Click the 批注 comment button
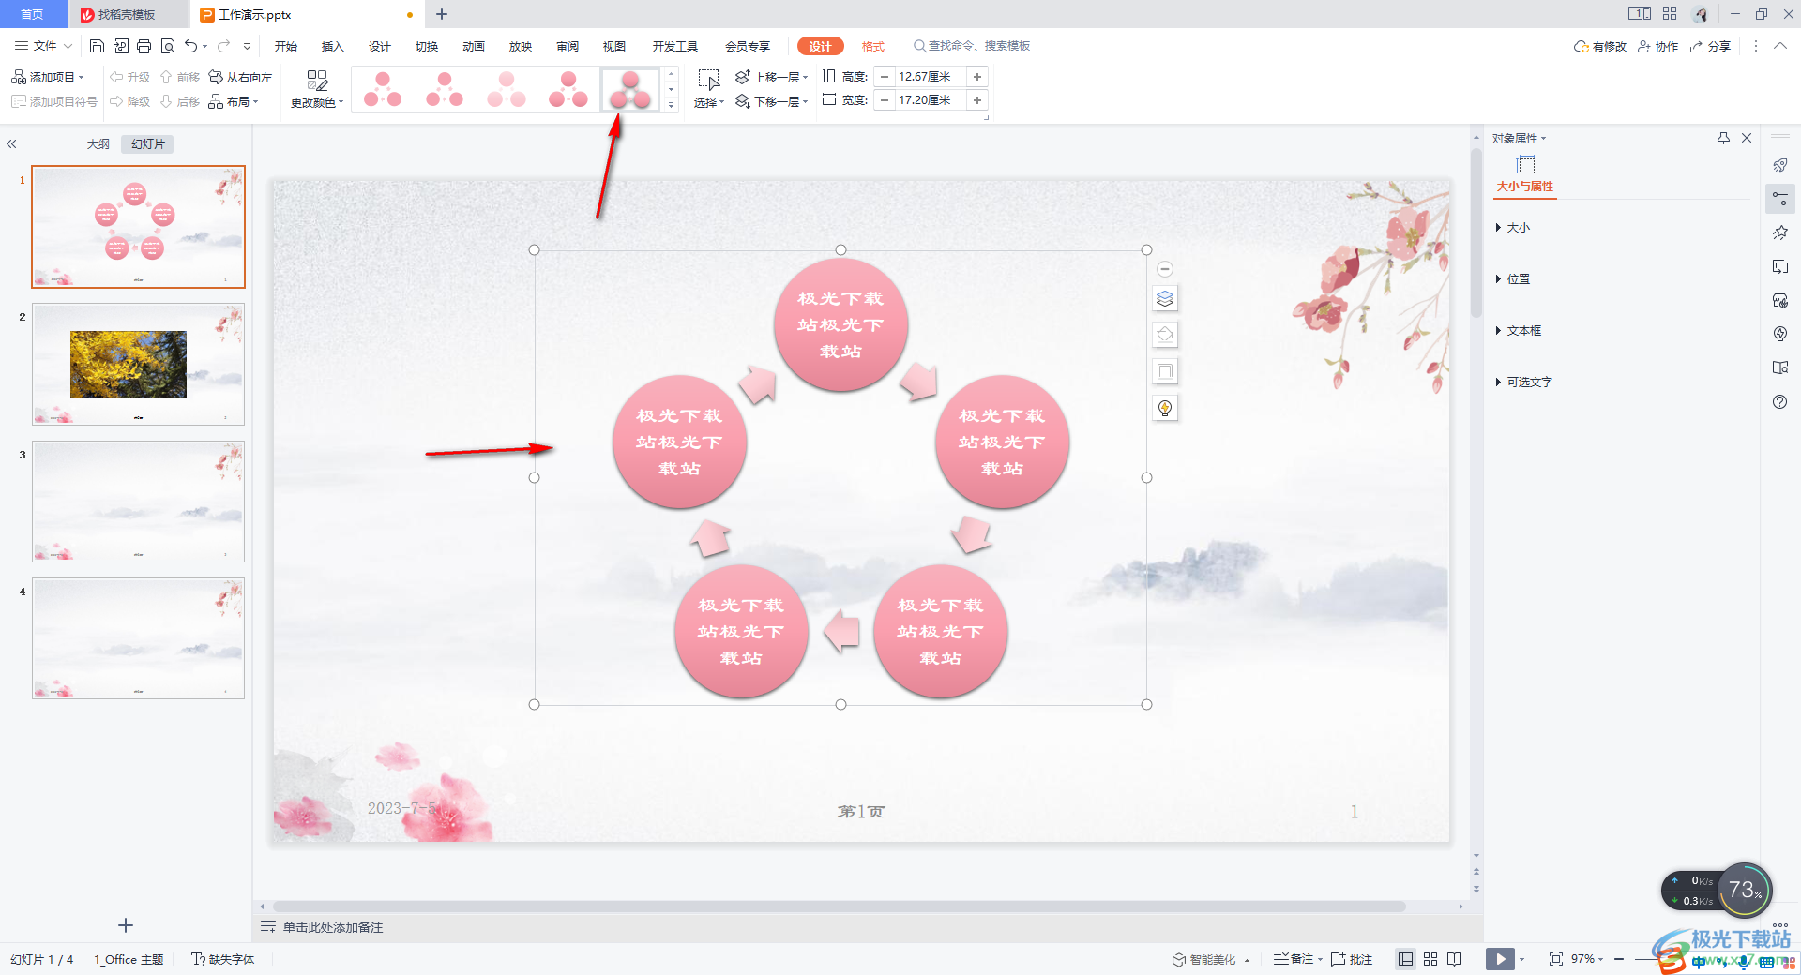Viewport: 1801px width, 975px height. (x=1352, y=959)
